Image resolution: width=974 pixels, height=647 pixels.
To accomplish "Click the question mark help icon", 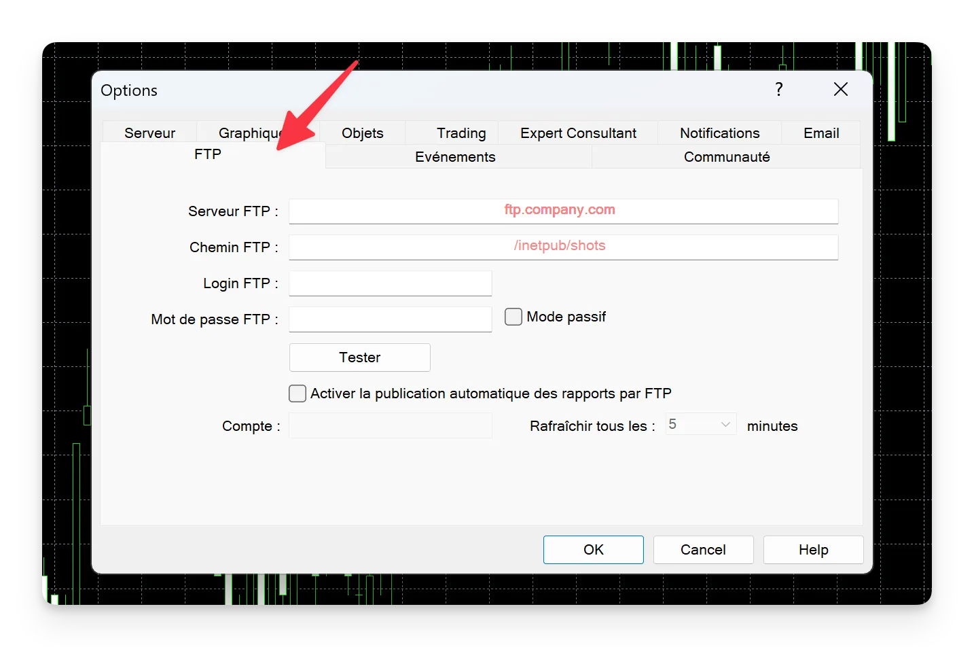I will pyautogui.click(x=779, y=90).
